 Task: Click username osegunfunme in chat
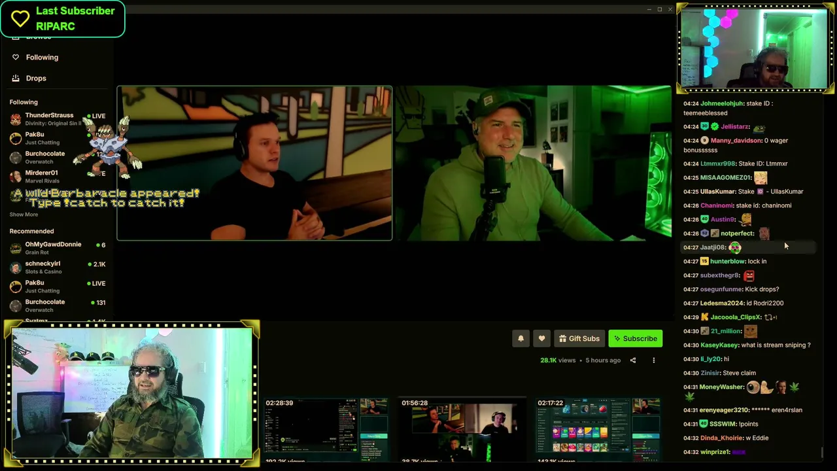coord(721,289)
